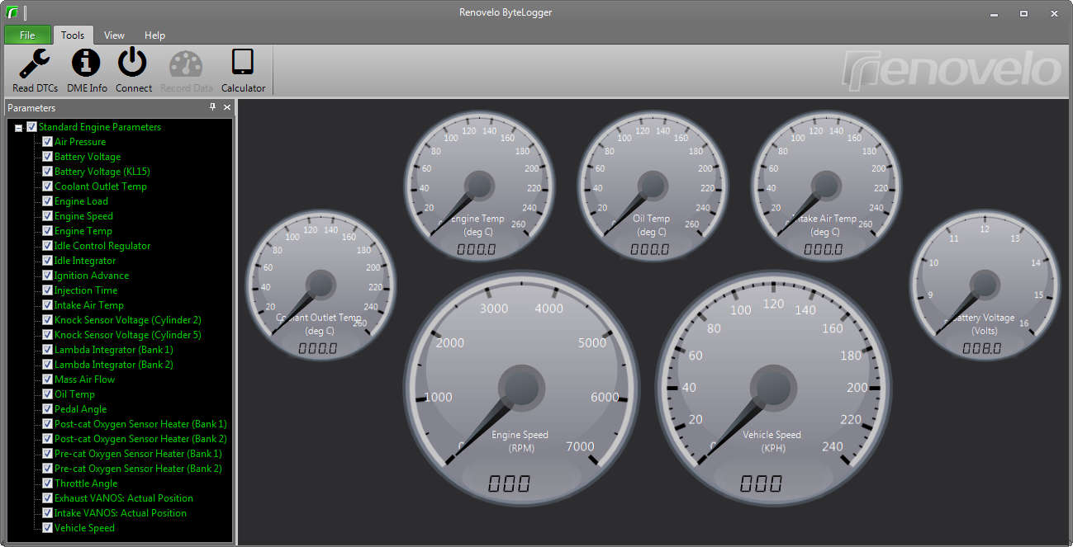
Task: Select Knock Sensor Voltage (Cylinder 5)
Action: [x=128, y=335]
